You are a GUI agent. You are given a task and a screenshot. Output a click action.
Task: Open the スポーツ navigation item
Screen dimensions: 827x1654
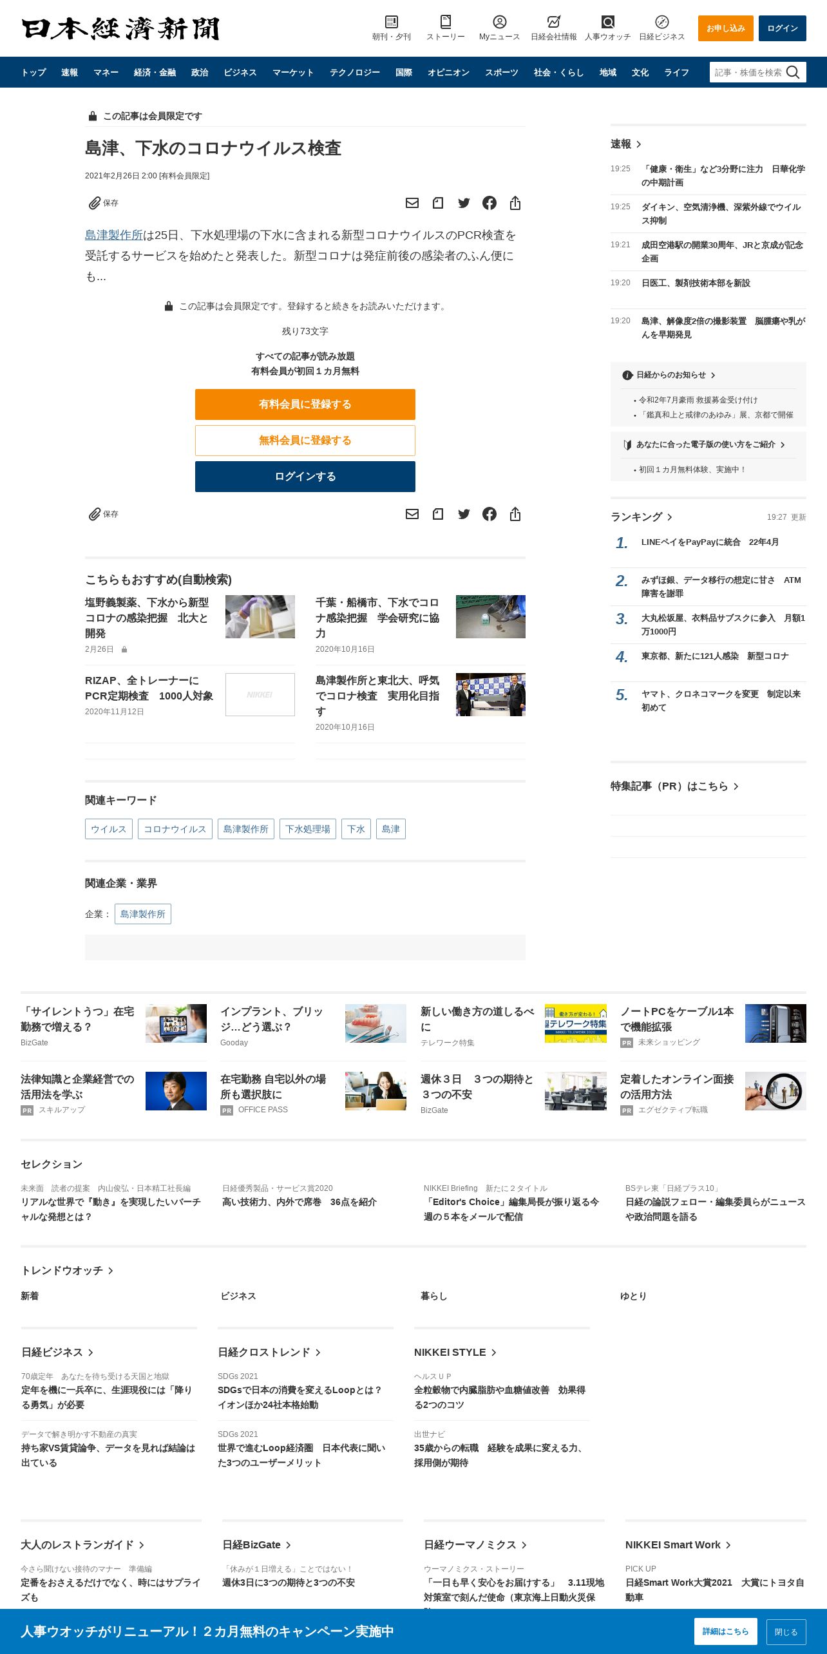click(502, 72)
